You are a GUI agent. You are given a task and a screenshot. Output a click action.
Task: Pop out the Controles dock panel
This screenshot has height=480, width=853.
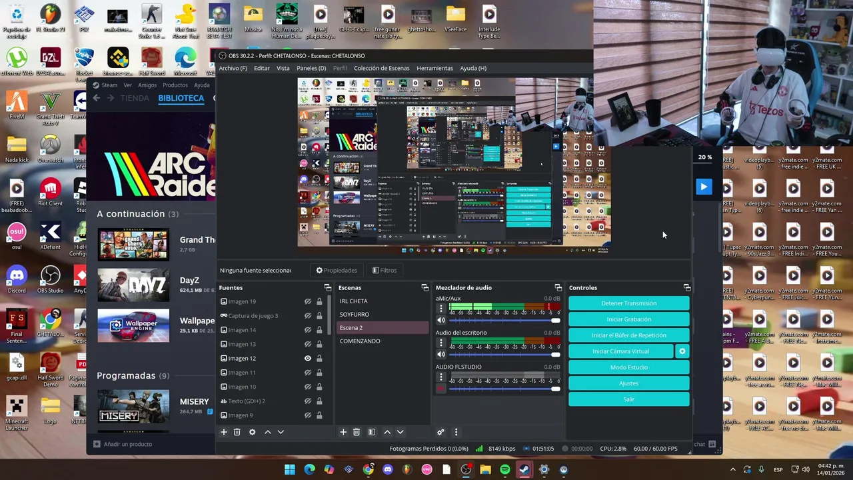click(687, 287)
